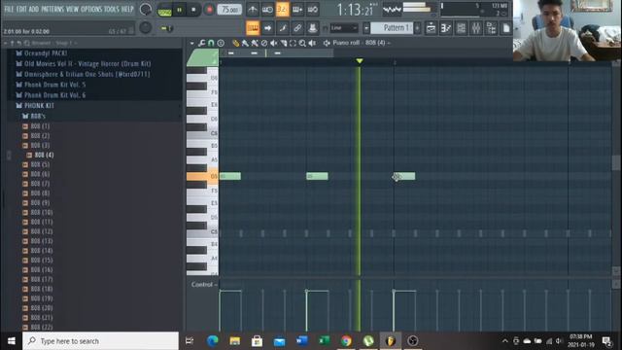Click the project info page icon

[x=506, y=28]
